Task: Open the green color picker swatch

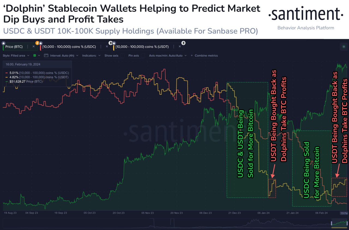Action: pos(35,56)
